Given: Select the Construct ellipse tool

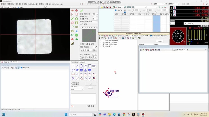Looking at the screenshot, I should tap(73, 70).
